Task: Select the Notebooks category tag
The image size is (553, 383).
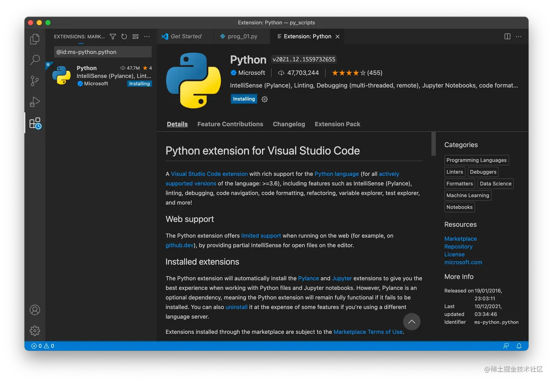Action: (459, 207)
